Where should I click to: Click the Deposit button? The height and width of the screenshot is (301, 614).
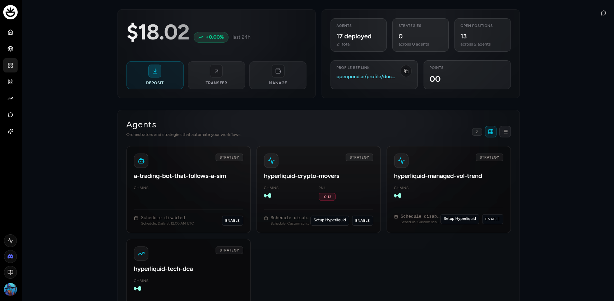155,75
